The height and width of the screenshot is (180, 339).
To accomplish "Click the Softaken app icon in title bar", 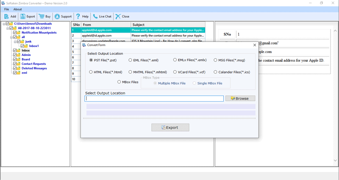I will 3,3.
